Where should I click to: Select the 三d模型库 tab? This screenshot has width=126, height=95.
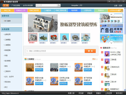(48, 10)
